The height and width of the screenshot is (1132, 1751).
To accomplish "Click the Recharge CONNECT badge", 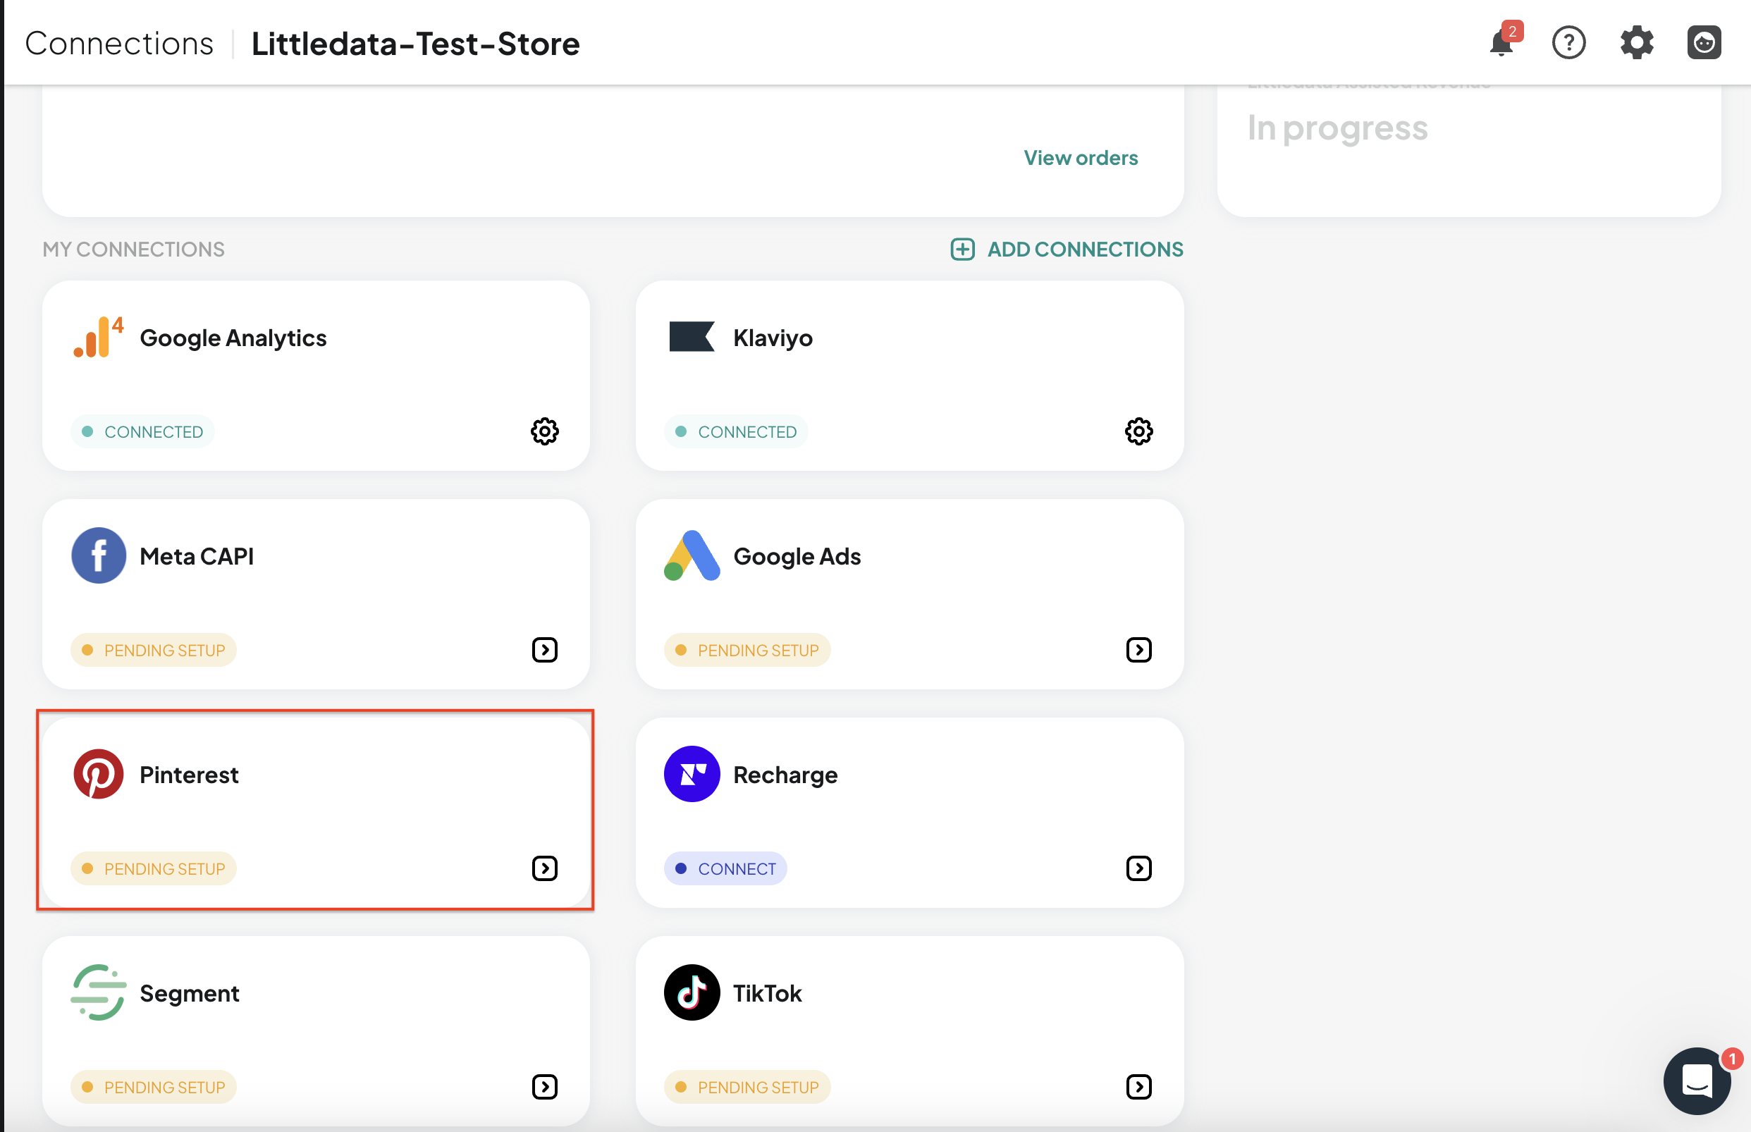I will 725,868.
